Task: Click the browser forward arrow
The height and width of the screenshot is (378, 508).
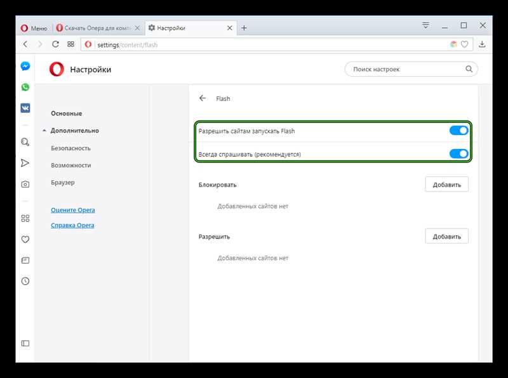Action: point(40,44)
